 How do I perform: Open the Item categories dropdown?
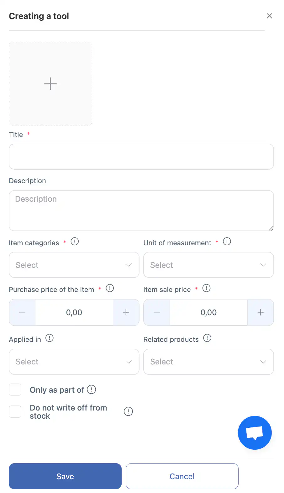click(74, 265)
